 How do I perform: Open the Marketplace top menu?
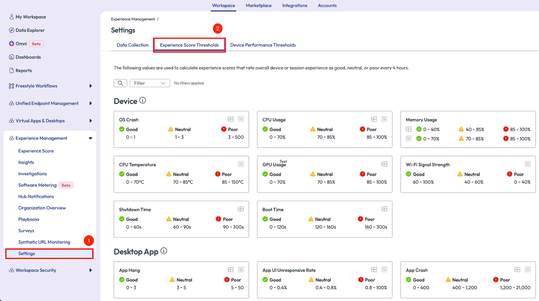click(259, 6)
